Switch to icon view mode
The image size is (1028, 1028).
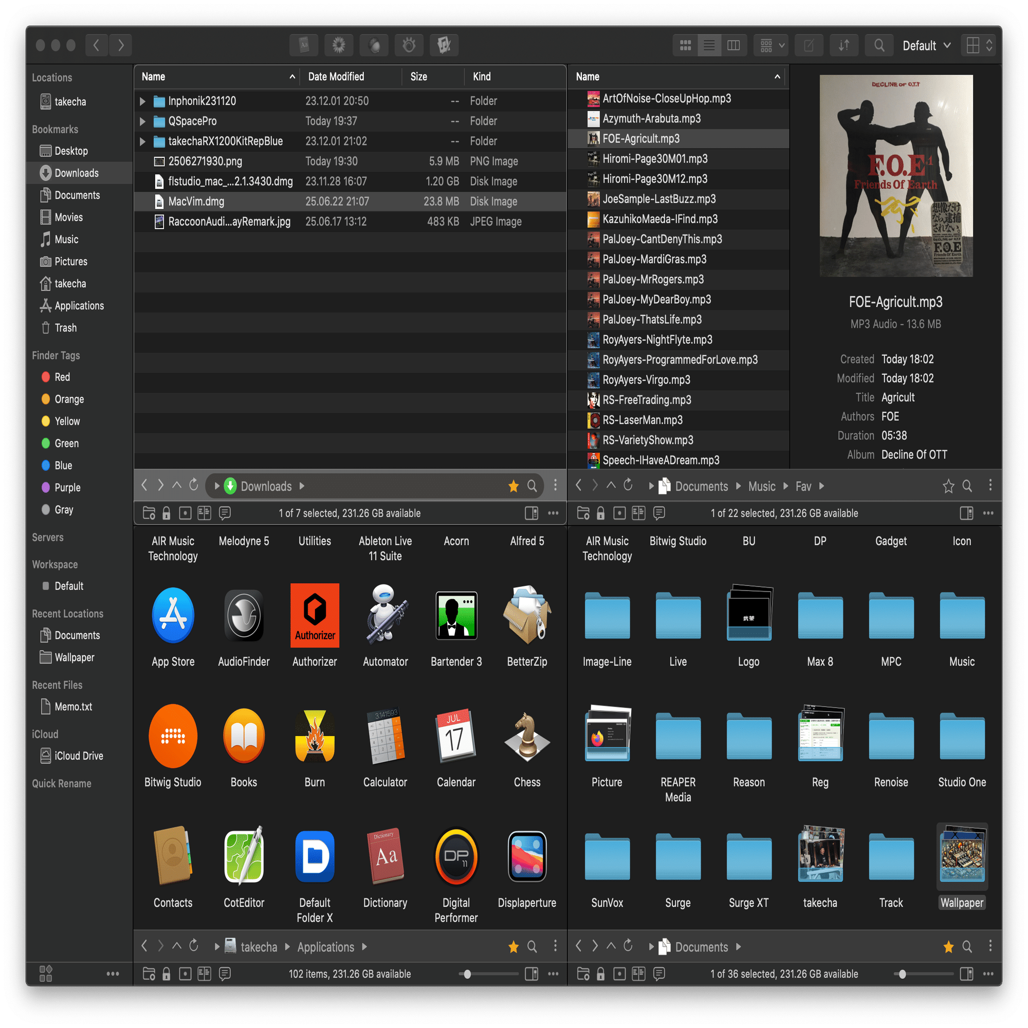coord(685,45)
